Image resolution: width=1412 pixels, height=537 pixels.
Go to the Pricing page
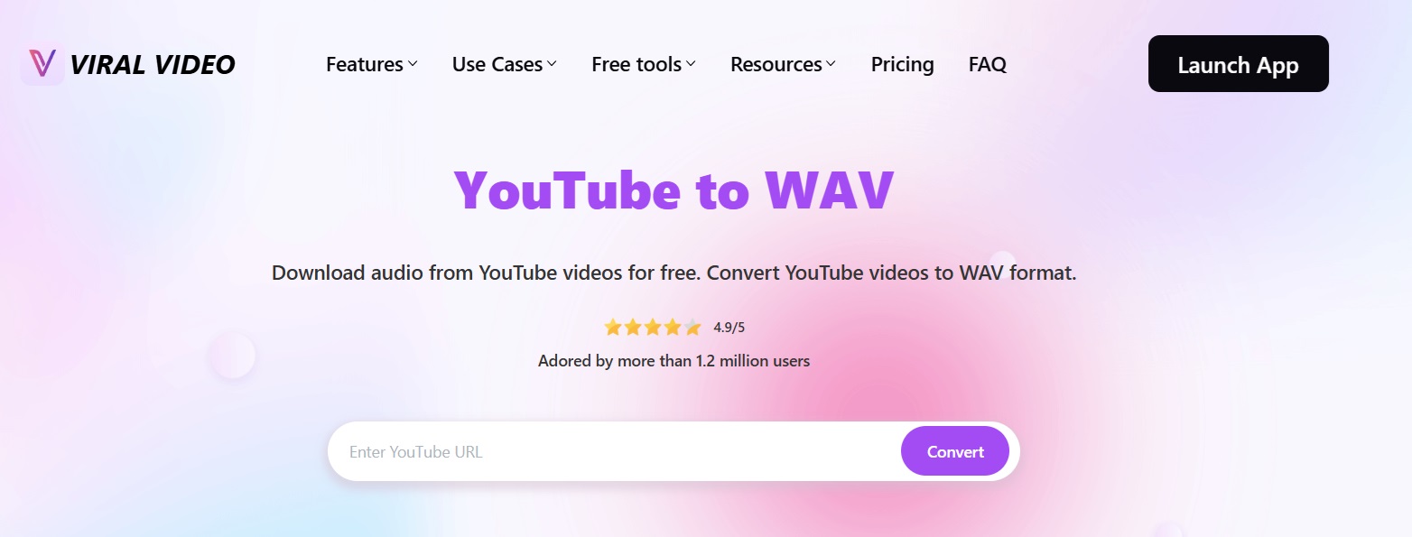903,64
